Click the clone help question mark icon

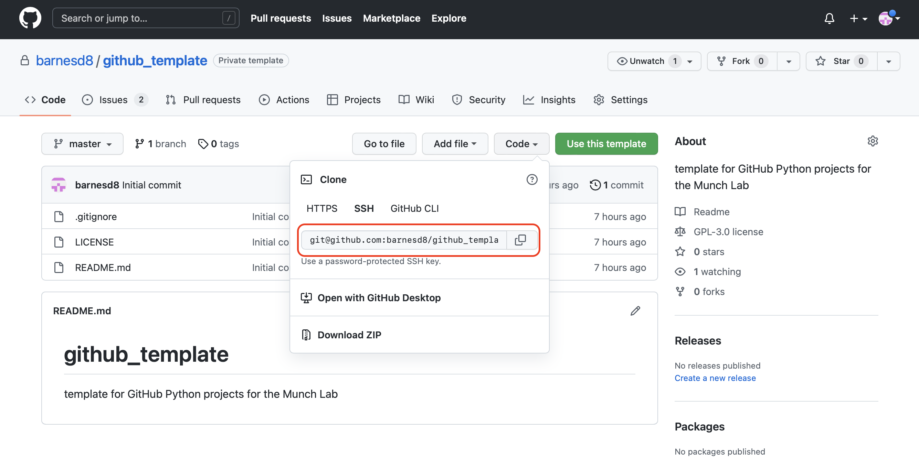click(531, 179)
